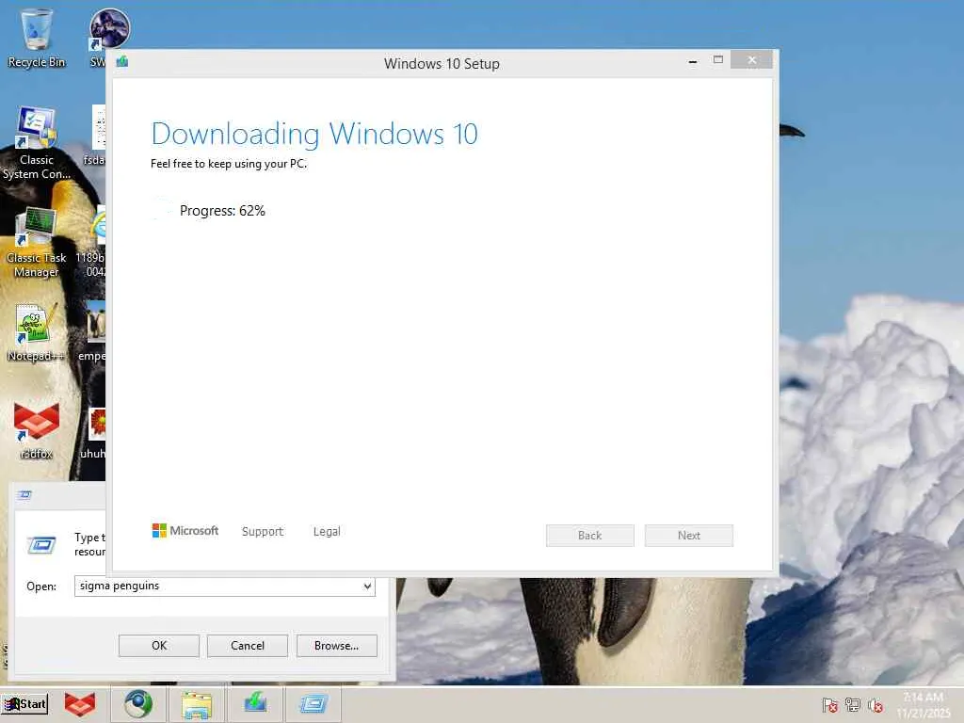The height and width of the screenshot is (723, 964).
Task: Launch Classic Task Manager desktop shortcut
Action: click(x=37, y=243)
